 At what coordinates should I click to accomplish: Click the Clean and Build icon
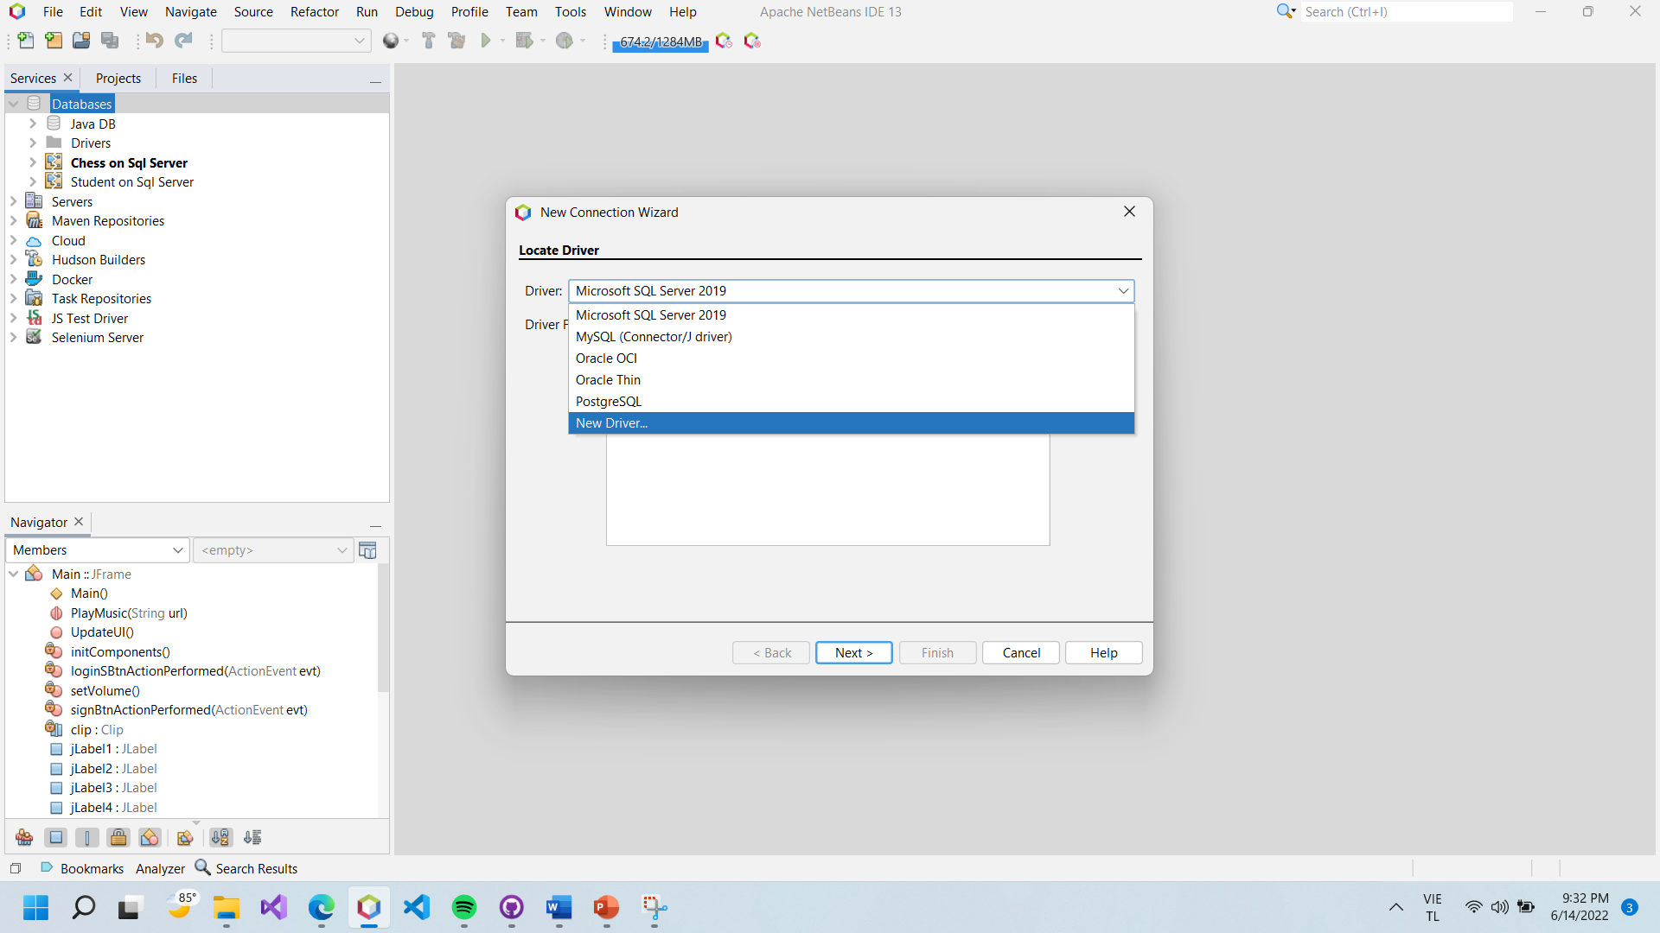pos(456,41)
